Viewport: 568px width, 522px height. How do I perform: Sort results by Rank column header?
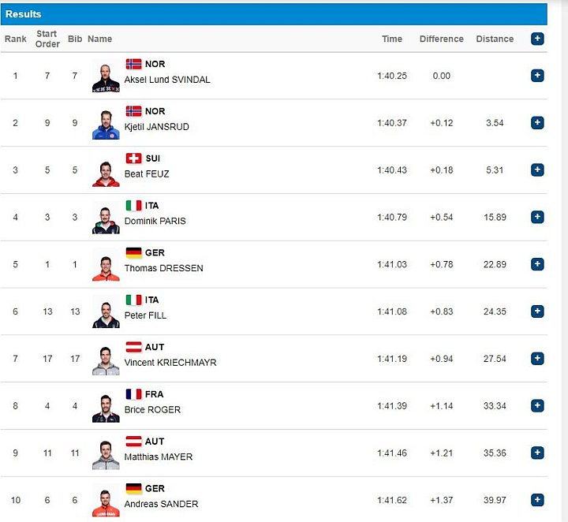[x=15, y=39]
